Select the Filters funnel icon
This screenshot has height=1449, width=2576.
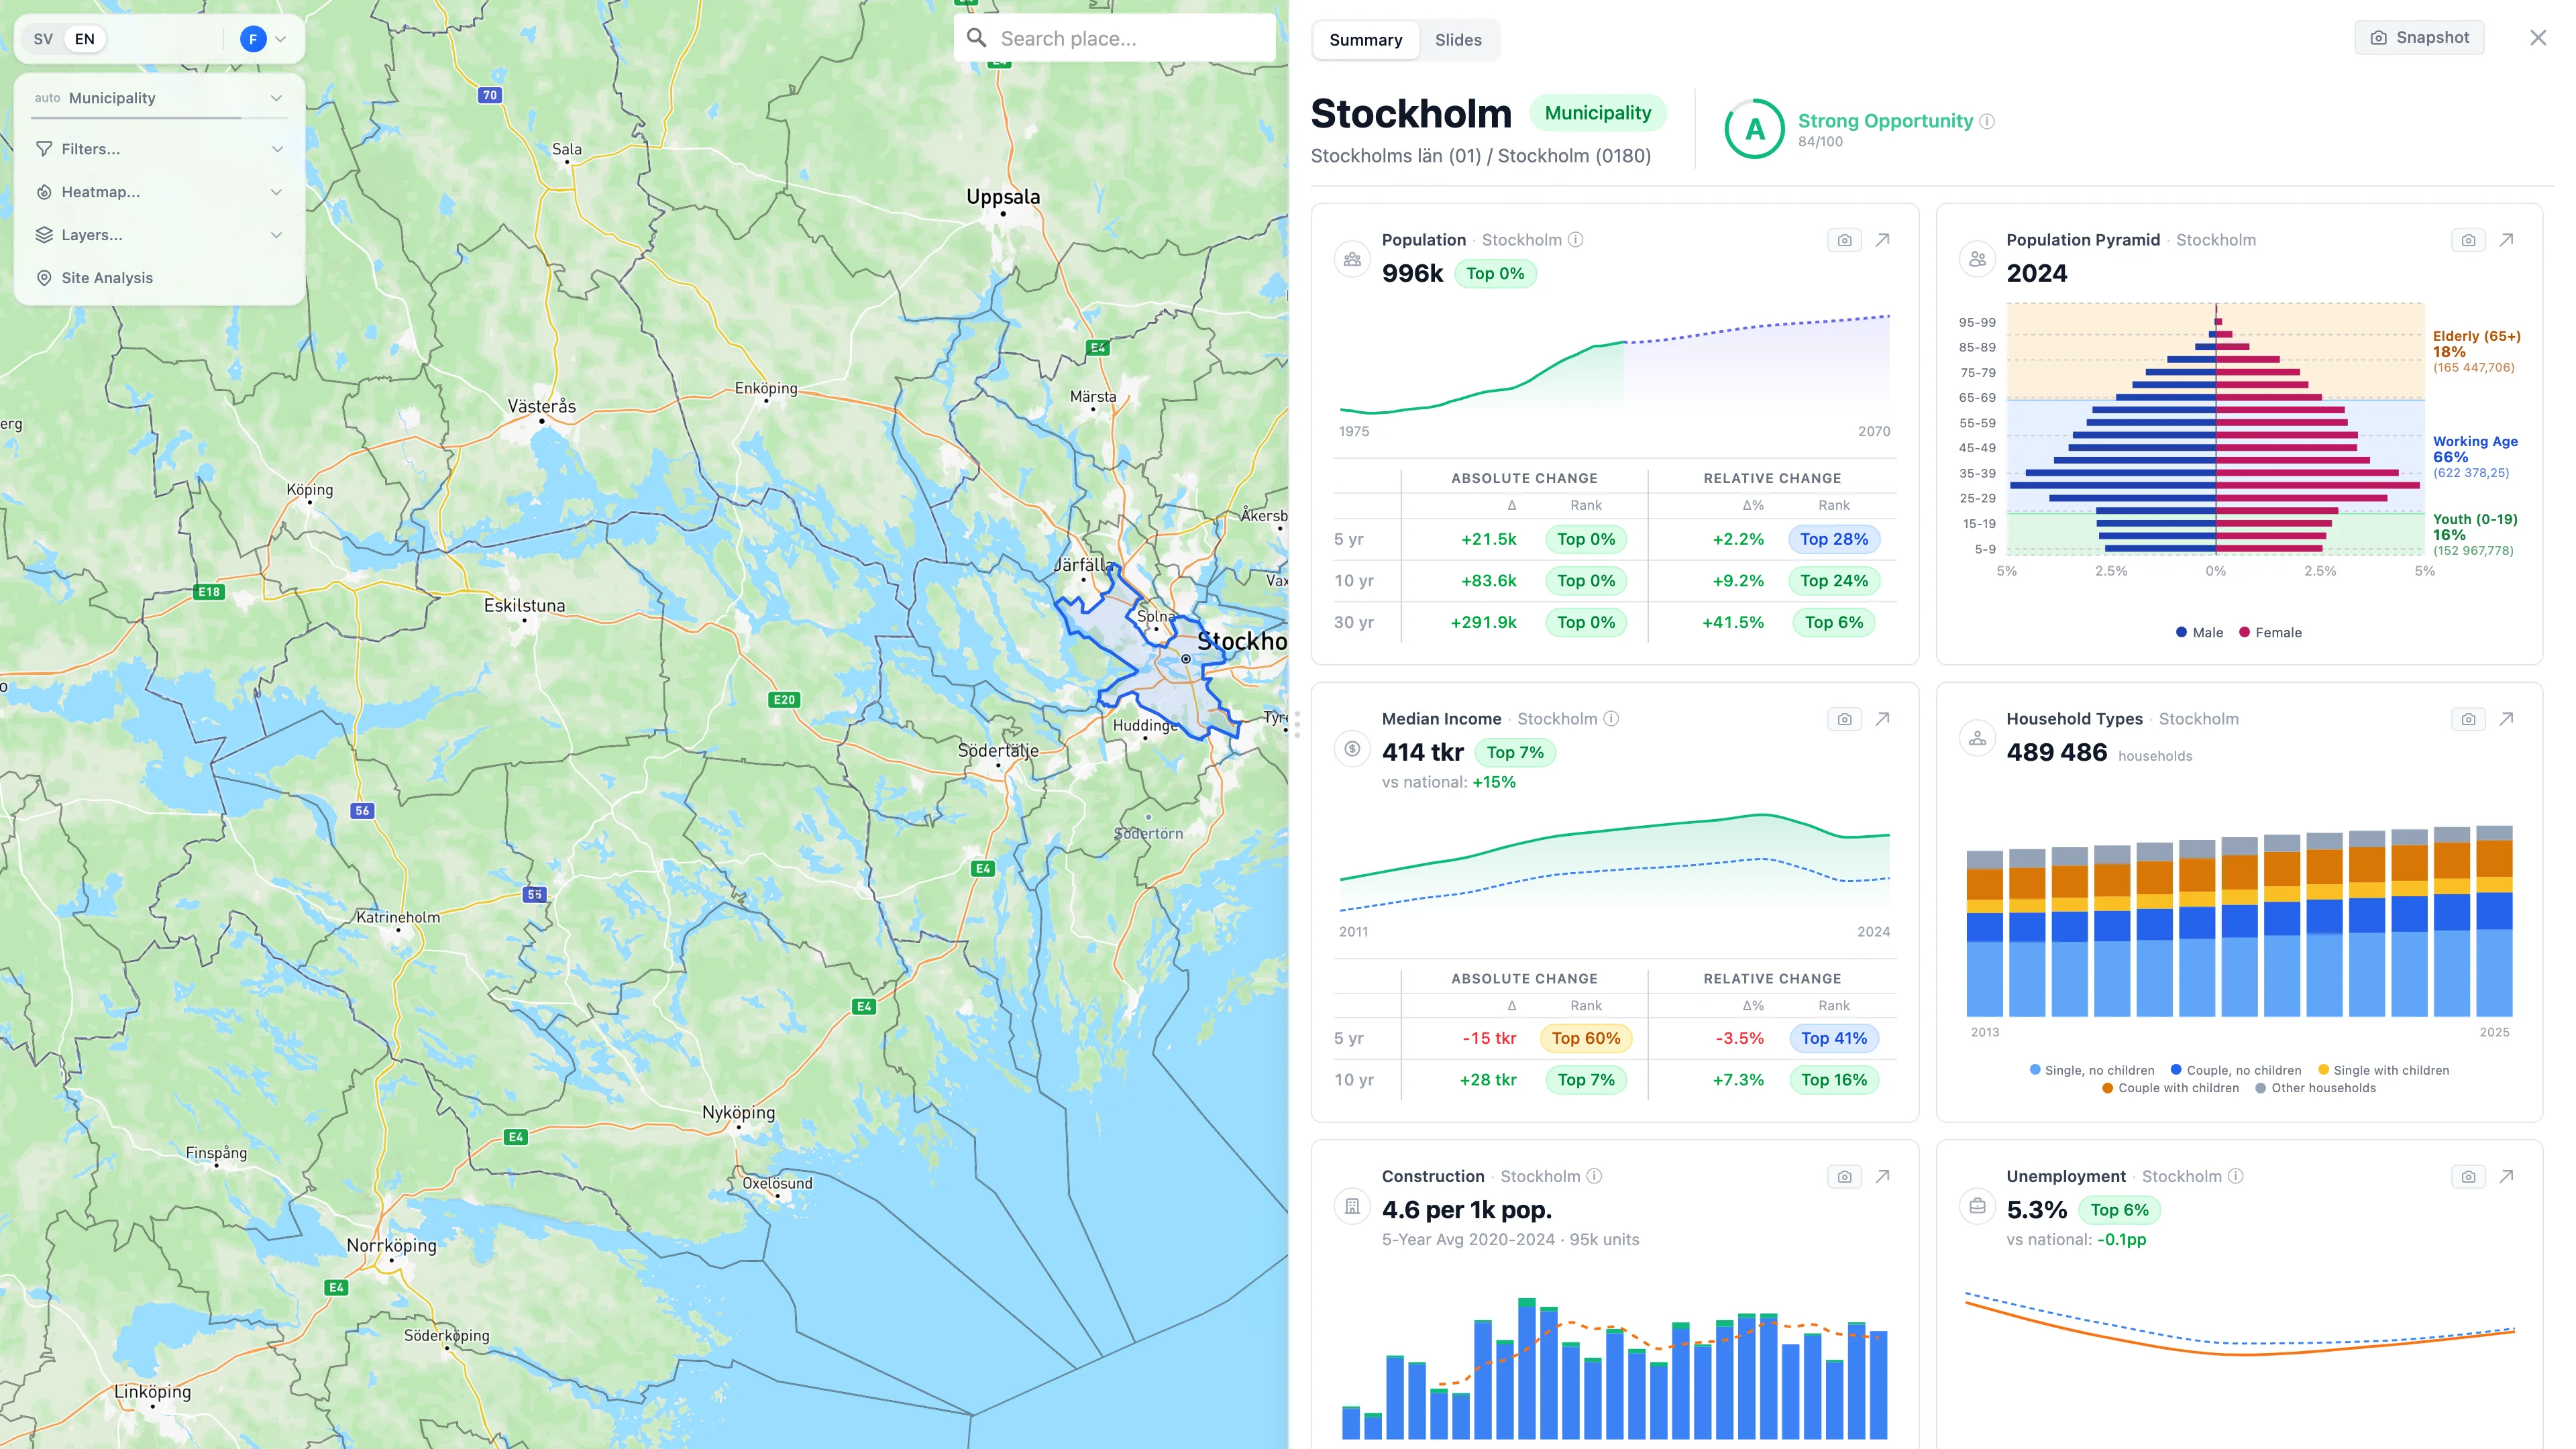coord(44,148)
